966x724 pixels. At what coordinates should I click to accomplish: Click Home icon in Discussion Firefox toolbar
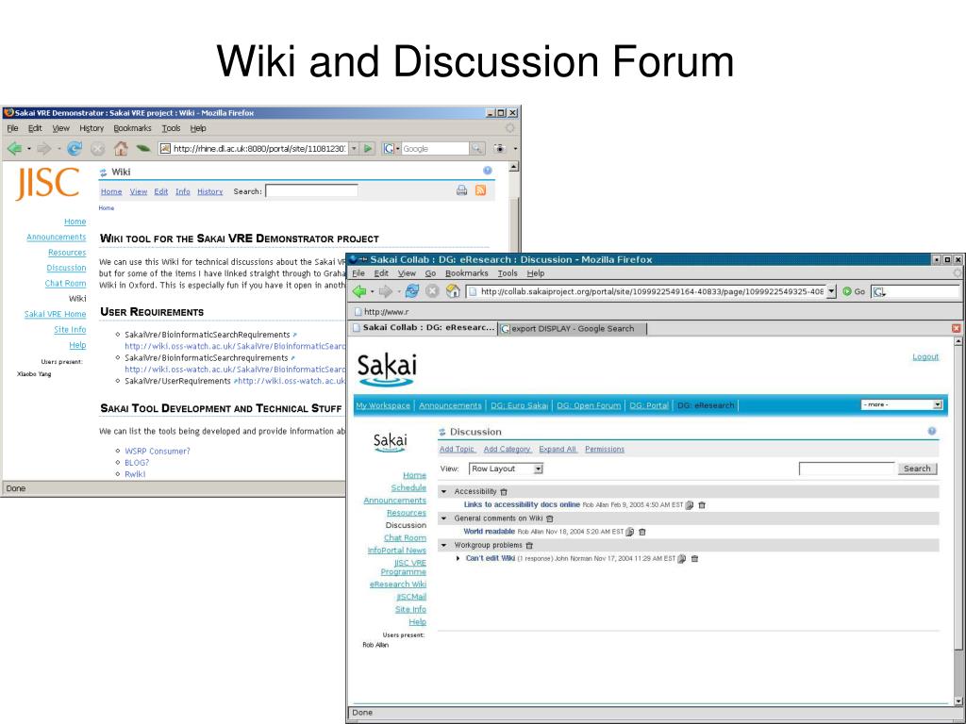coord(453,291)
